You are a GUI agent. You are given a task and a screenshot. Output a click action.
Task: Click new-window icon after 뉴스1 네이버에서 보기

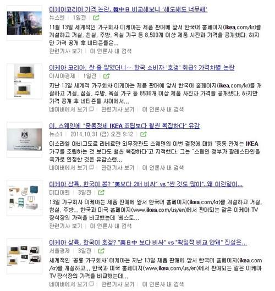[x=91, y=167]
